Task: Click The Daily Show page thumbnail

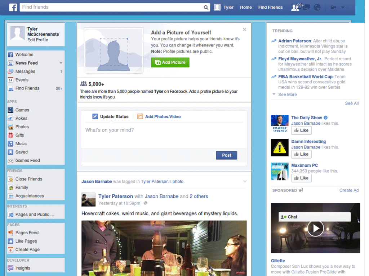Action: (x=280, y=124)
